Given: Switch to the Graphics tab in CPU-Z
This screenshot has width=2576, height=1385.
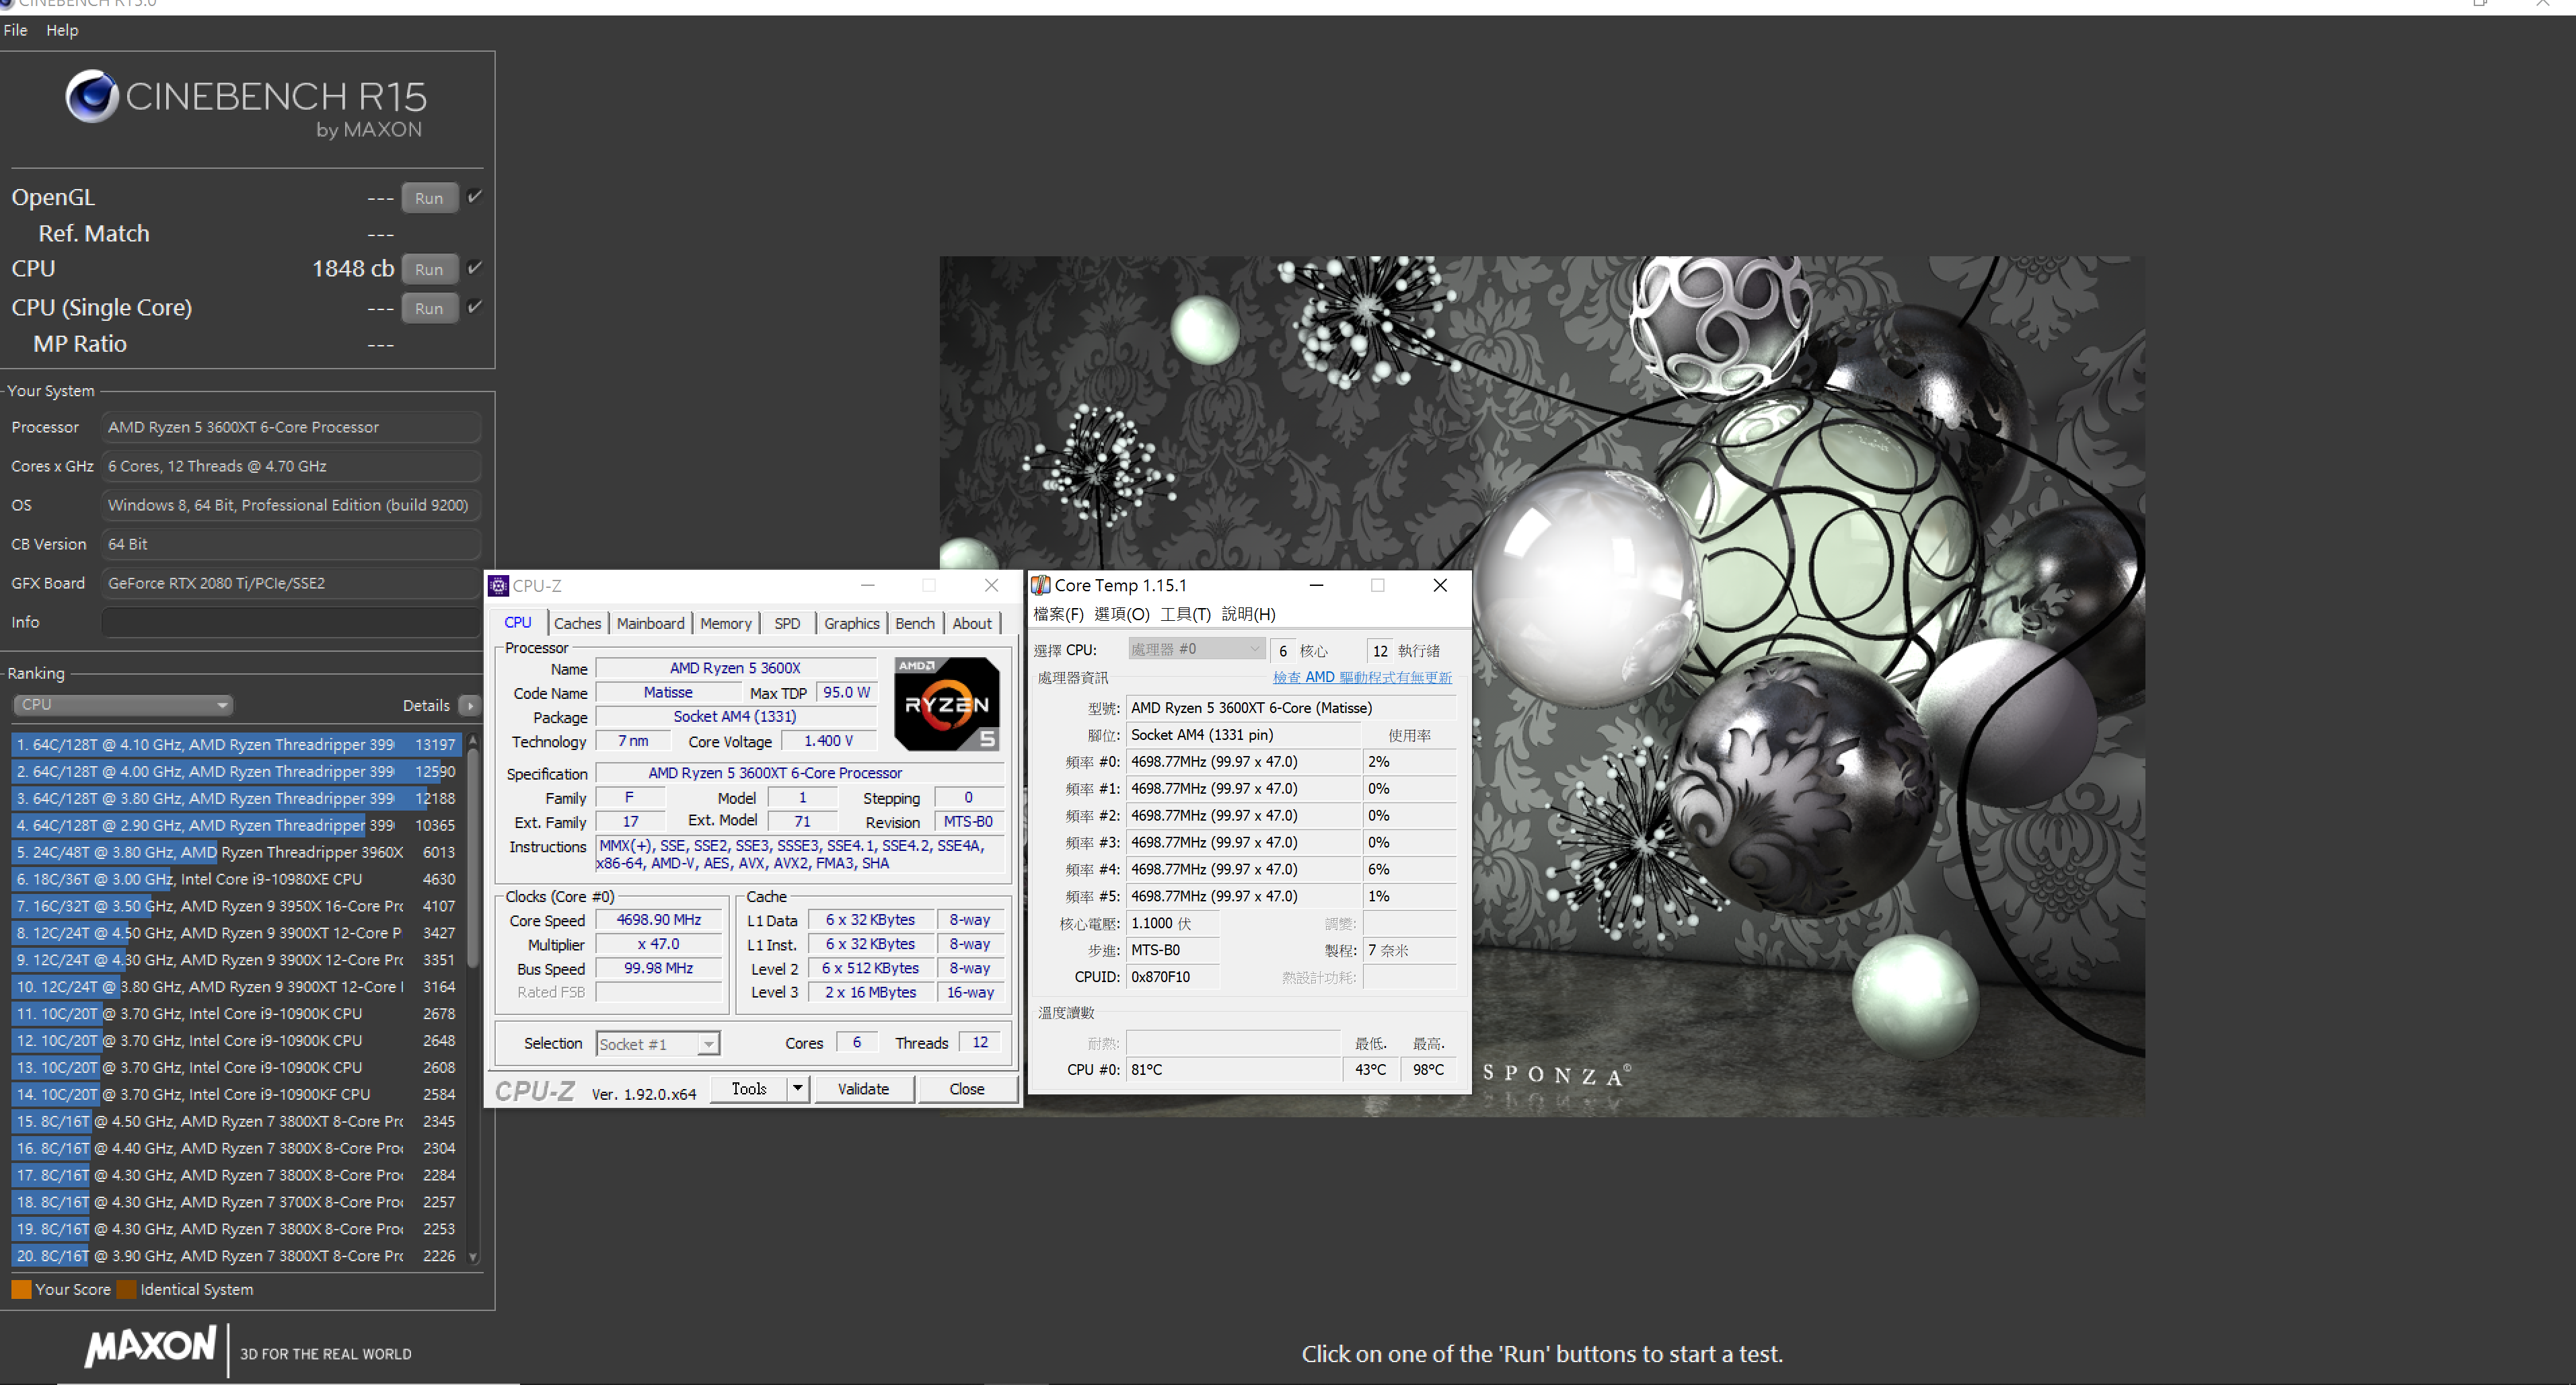Looking at the screenshot, I should pyautogui.click(x=851, y=623).
